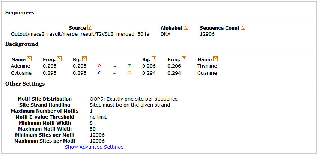Click help icon beside left Freq. column
Screen dimensions: 319x155
tap(59, 59)
